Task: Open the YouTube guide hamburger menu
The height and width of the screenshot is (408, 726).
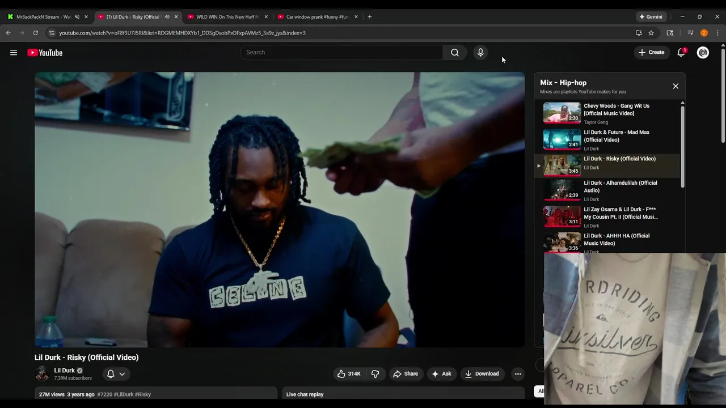Action: [x=14, y=53]
